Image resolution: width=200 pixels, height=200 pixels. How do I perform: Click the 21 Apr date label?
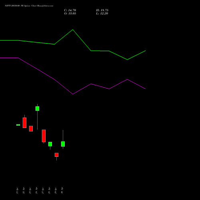click(17, 190)
